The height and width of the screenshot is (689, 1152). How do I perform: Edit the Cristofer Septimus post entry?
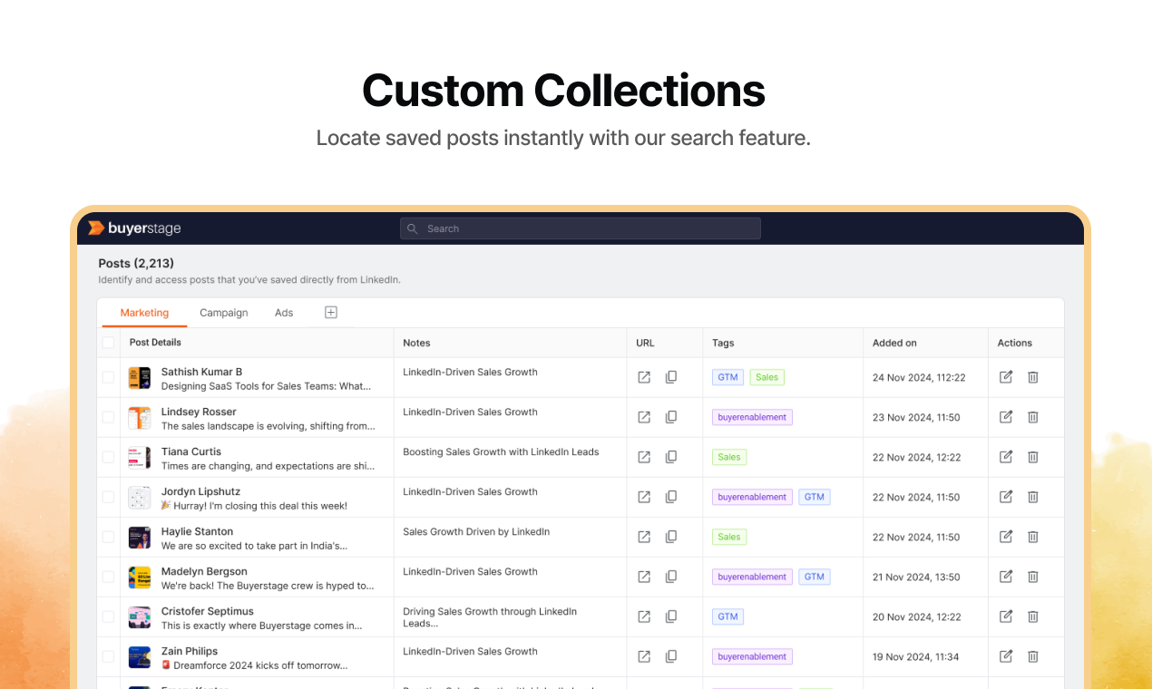(1006, 616)
